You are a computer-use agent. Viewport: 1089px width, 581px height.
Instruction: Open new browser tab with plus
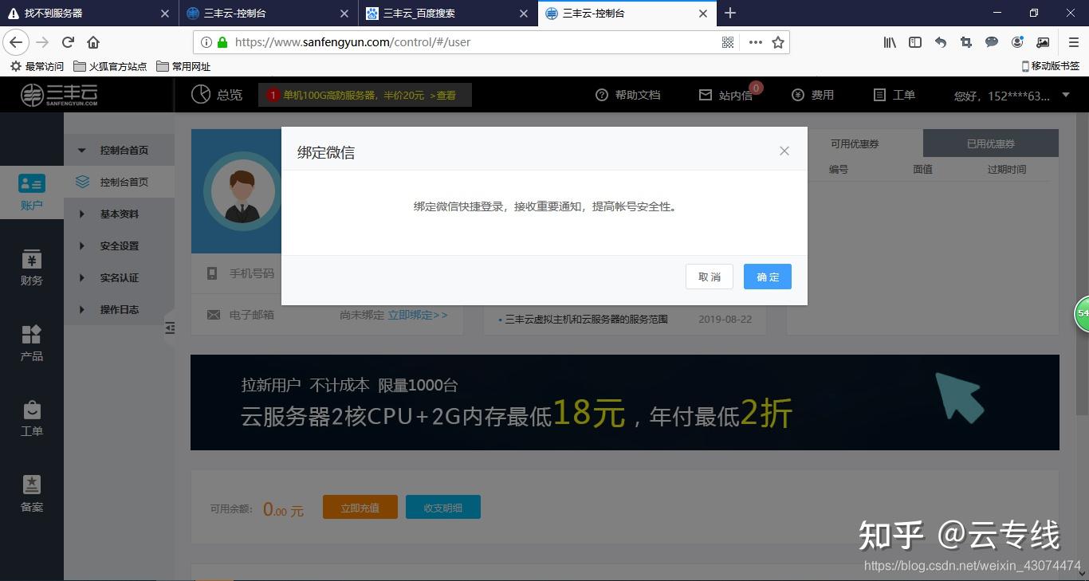(730, 14)
